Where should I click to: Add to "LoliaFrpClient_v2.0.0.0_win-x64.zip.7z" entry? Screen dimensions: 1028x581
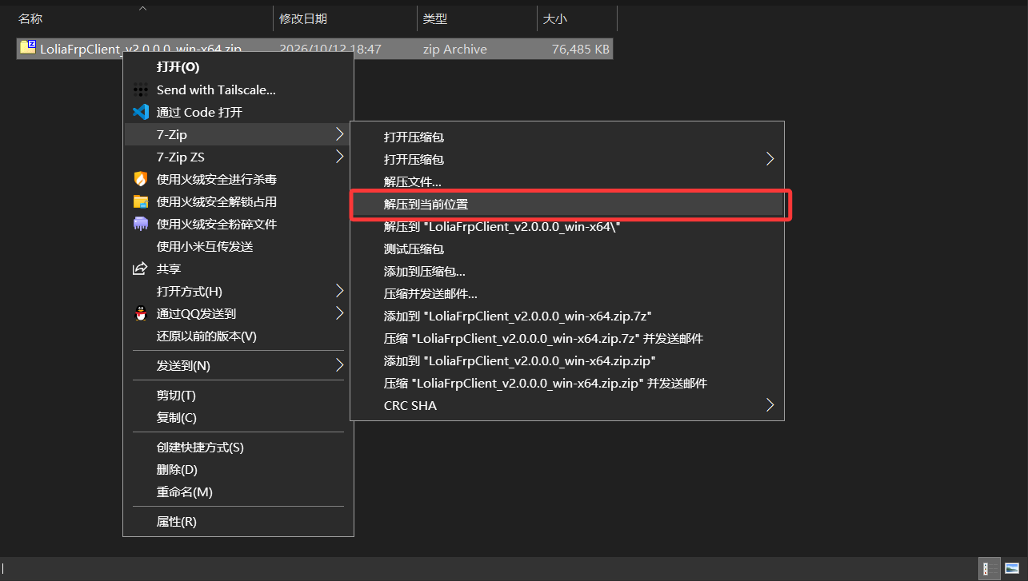pos(567,316)
